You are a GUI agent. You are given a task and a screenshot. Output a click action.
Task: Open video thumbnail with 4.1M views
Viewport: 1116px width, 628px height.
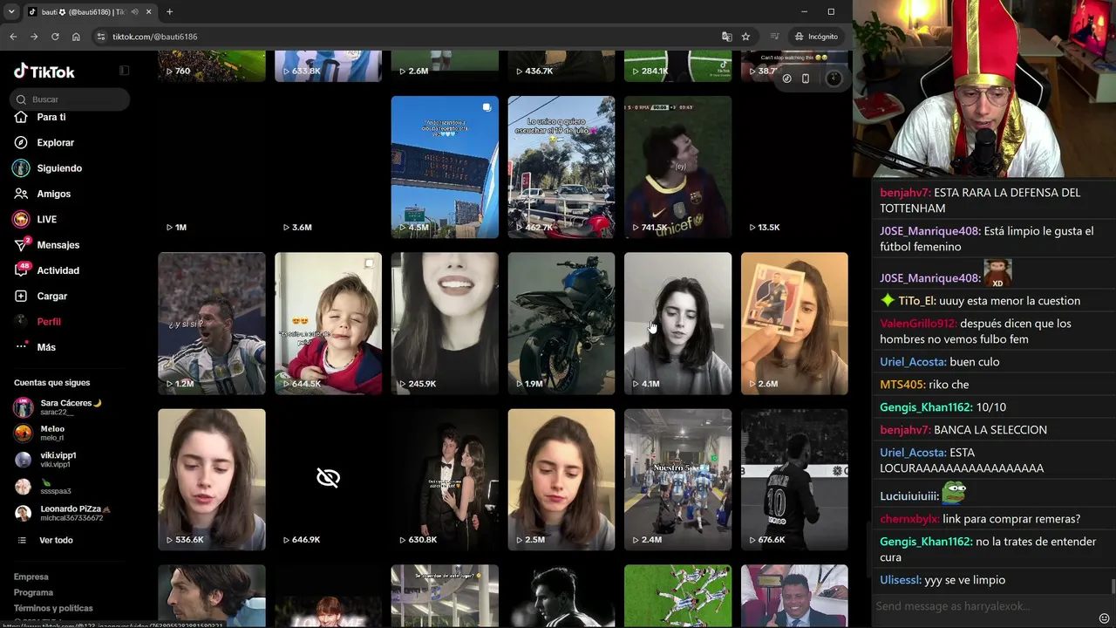(678, 324)
